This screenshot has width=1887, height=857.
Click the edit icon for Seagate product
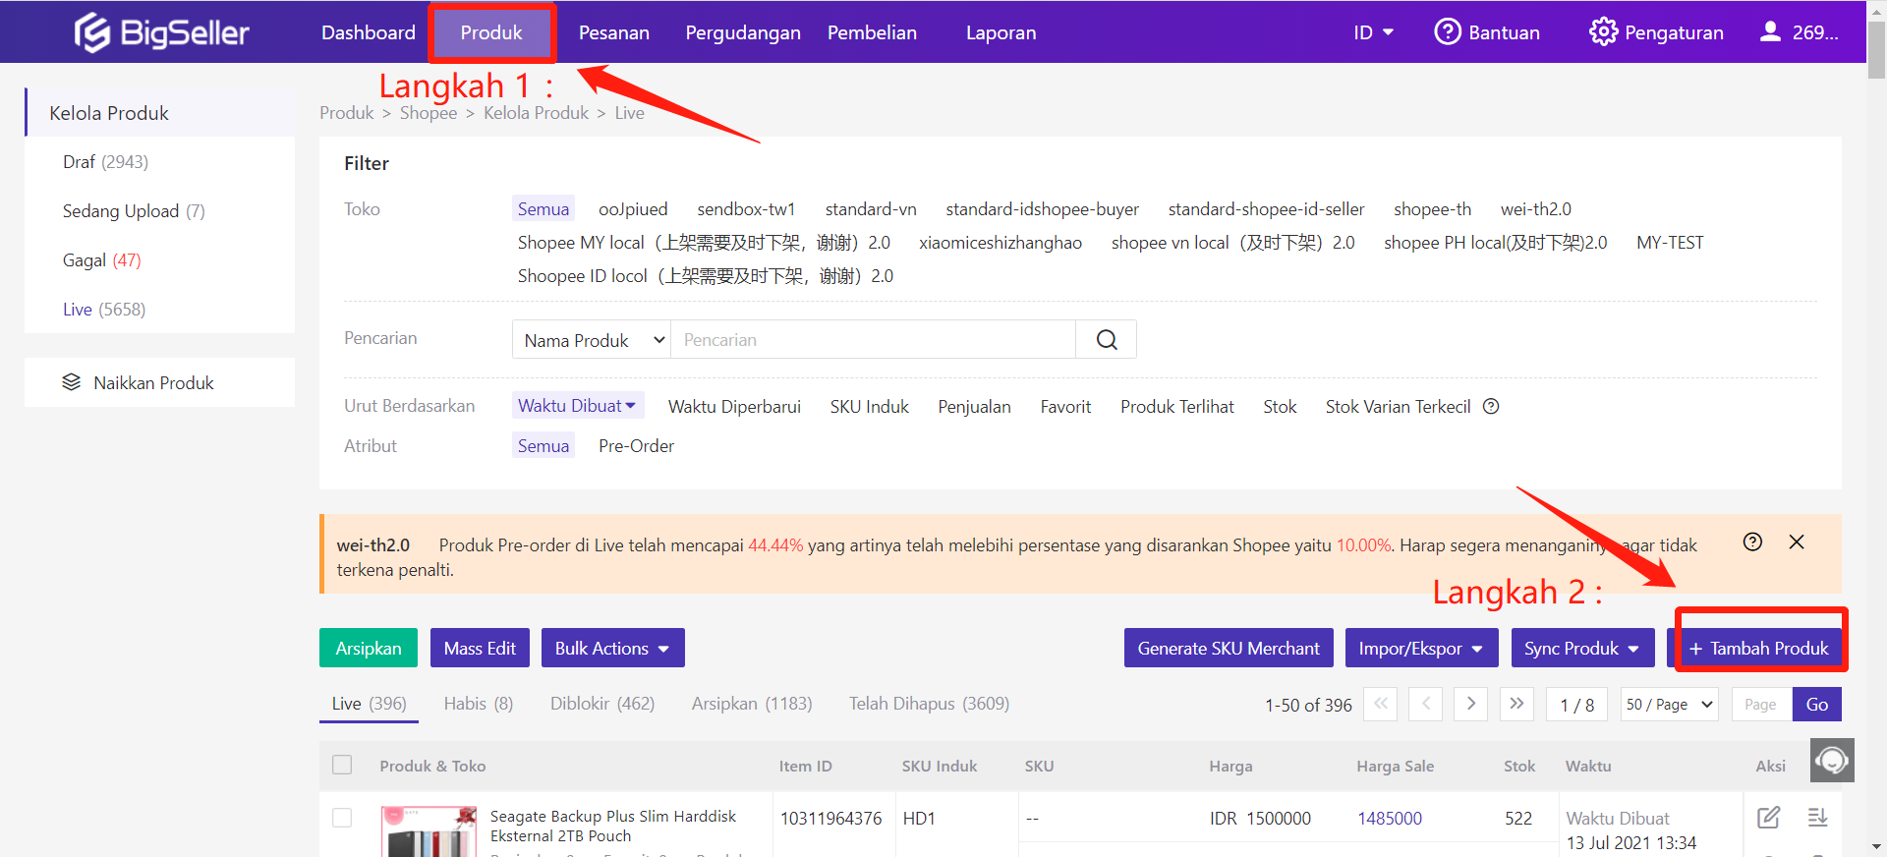click(x=1768, y=818)
